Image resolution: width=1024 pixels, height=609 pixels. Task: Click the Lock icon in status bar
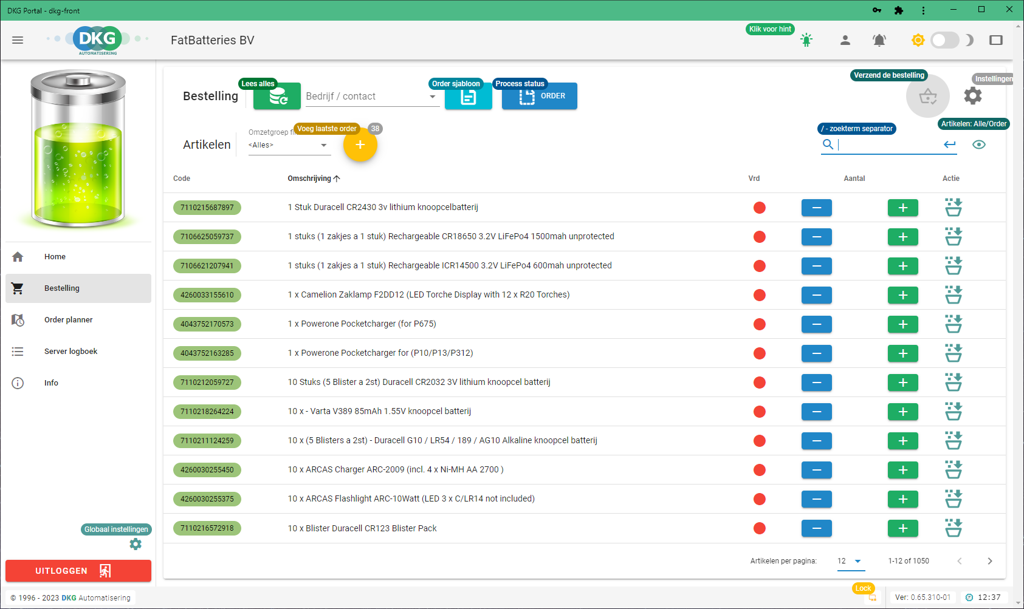point(873,597)
